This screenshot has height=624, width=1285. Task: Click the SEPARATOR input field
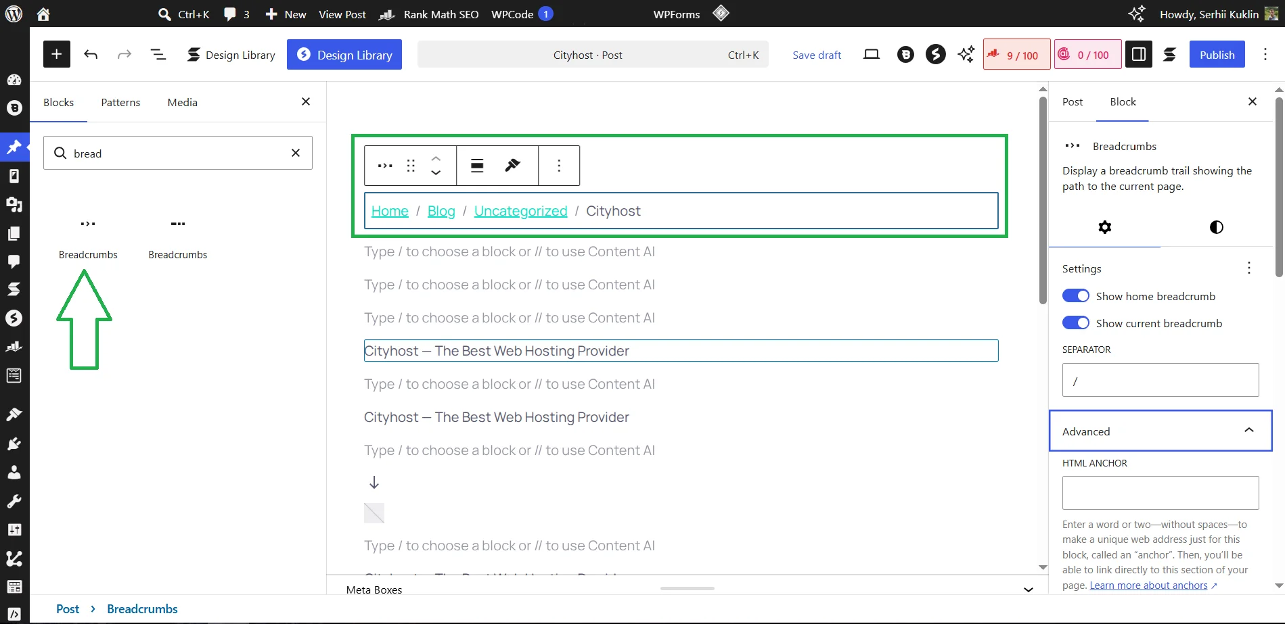point(1160,380)
